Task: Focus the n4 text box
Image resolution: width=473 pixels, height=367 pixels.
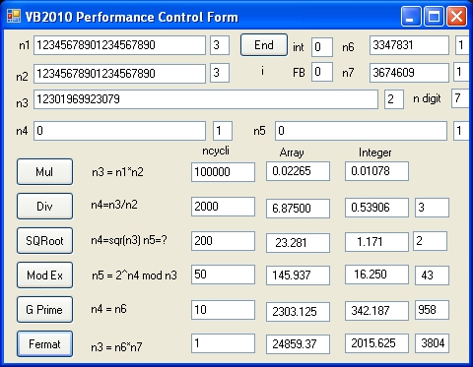Action: (119, 131)
